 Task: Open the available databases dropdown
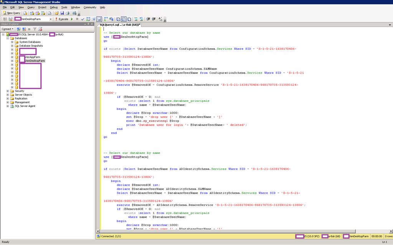pos(51,19)
